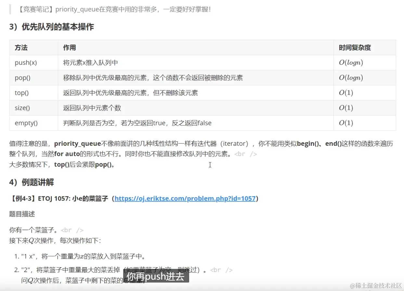
Task: Click the heading 4）例题讲解
Action: pos(32,182)
